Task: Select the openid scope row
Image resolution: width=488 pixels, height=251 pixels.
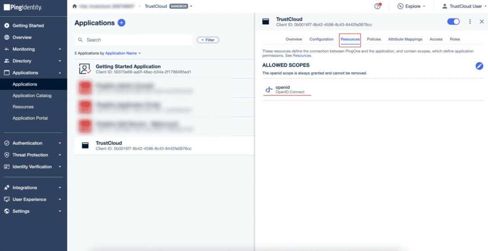Action: pyautogui.click(x=372, y=89)
